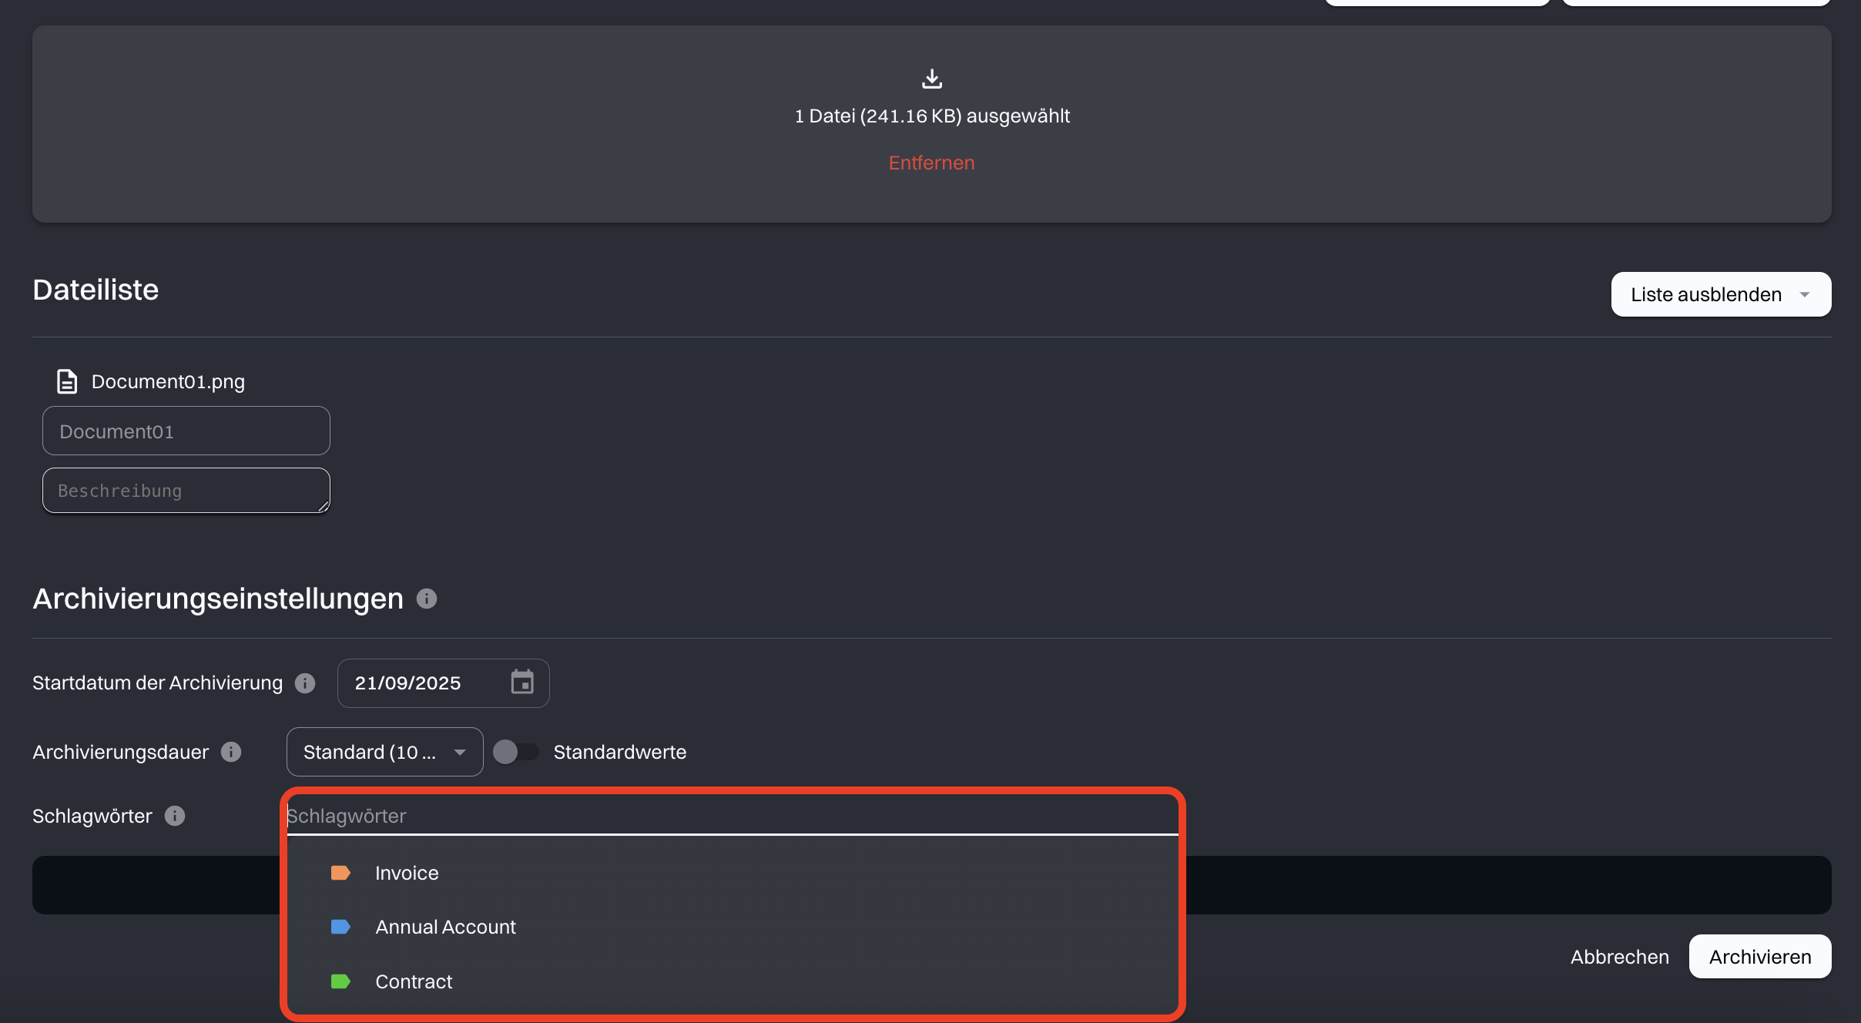Screen dimensions: 1861x1023
Task: Click the orange Invoice tag icon
Action: 340,873
